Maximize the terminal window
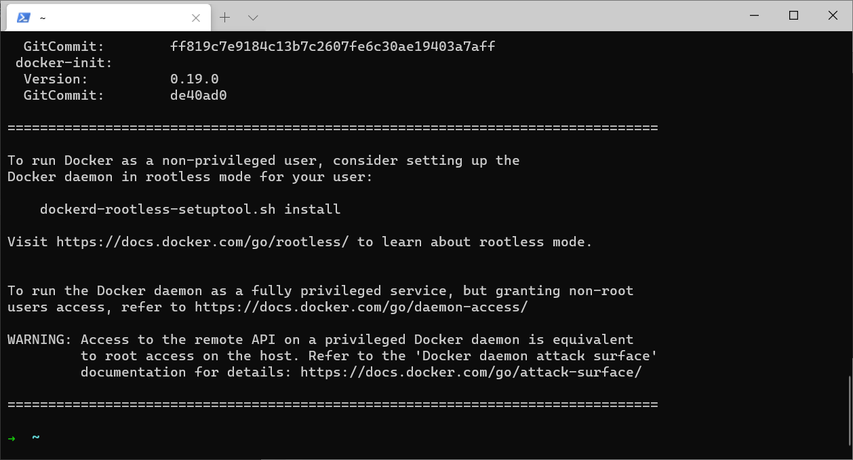The width and height of the screenshot is (853, 460). [x=793, y=16]
